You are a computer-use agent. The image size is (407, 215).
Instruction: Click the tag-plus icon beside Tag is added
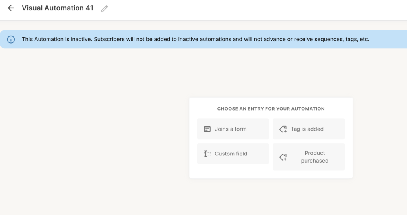click(283, 129)
